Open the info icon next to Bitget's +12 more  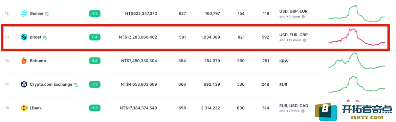[305, 40]
